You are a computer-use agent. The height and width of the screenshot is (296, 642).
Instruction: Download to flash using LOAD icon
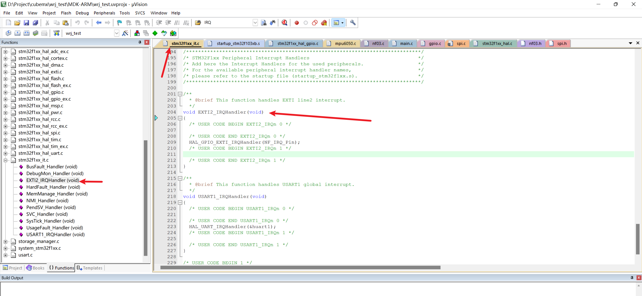(56, 33)
